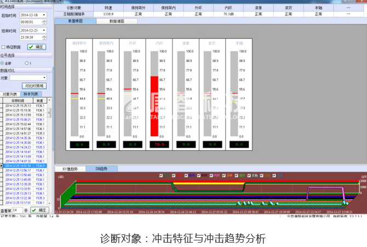The image size is (367, 247).
Task: Select highlighted row 2014-12-25 14:01:54
Action: click(25, 166)
